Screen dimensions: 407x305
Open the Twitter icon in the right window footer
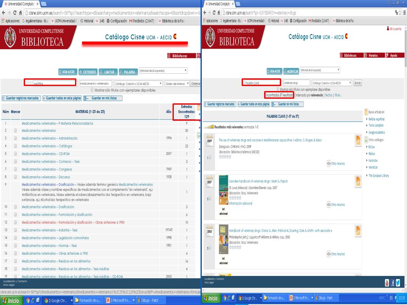coord(398,283)
